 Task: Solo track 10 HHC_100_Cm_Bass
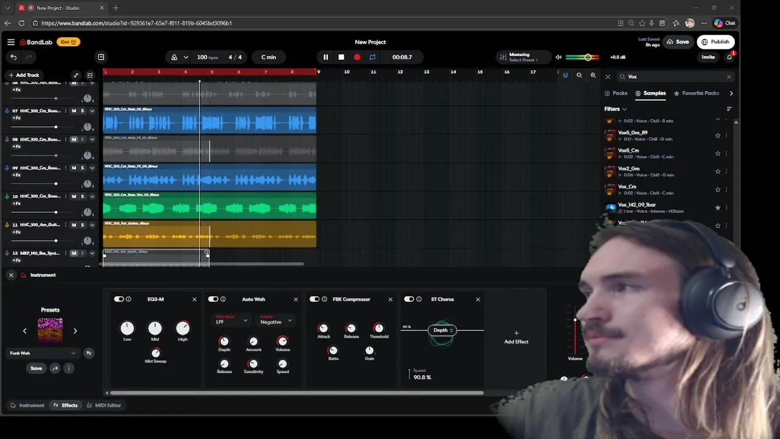click(83, 196)
